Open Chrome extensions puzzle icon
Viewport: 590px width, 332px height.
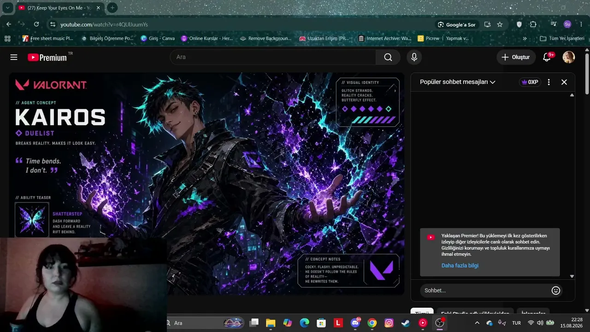(533, 24)
